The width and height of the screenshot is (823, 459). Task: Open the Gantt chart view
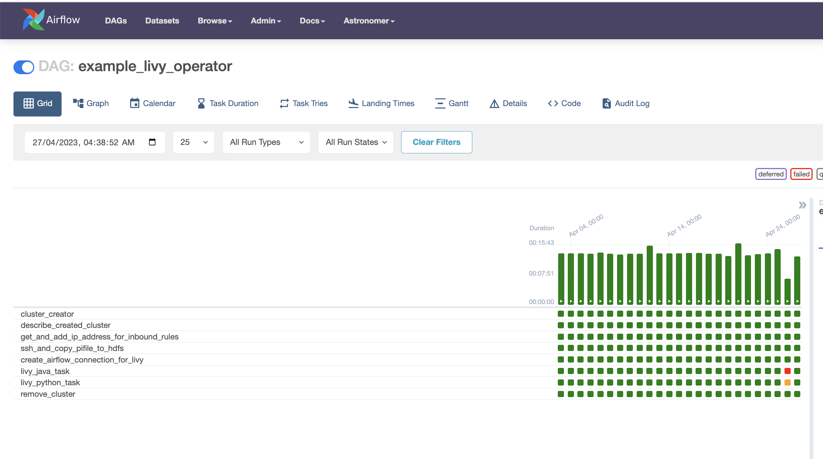coord(452,103)
